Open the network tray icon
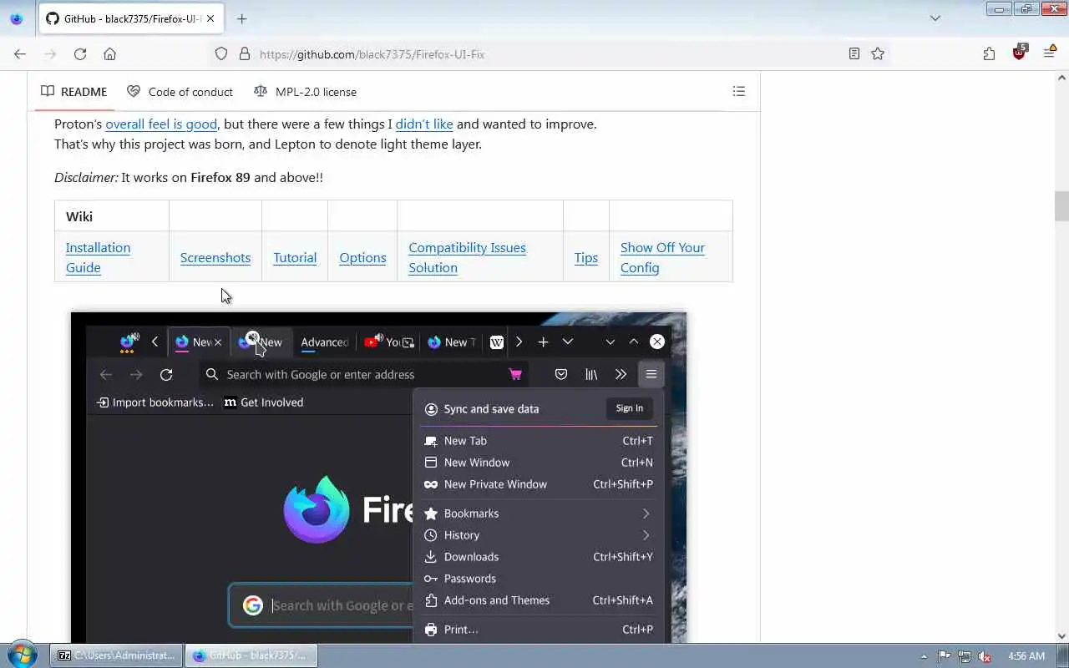 [x=965, y=656]
